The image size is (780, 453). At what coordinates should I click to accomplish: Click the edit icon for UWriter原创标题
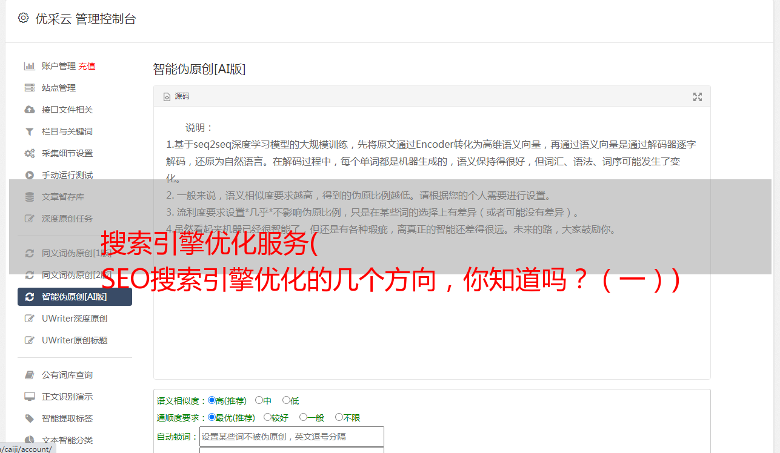pyautogui.click(x=29, y=340)
